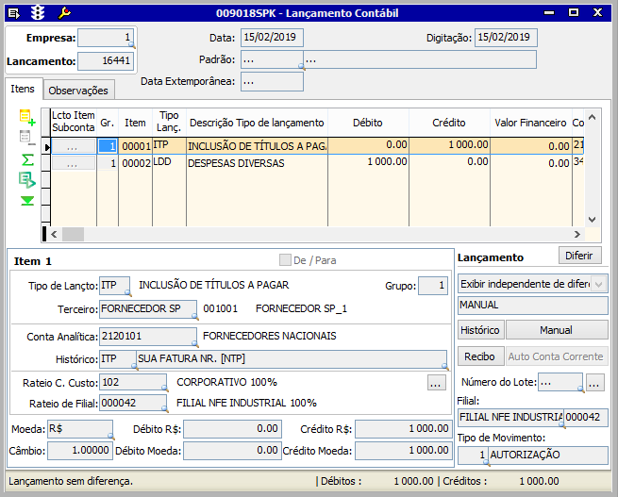Click the grid horizontal scrollbar thumb
This screenshot has width=618, height=497.
point(73,234)
